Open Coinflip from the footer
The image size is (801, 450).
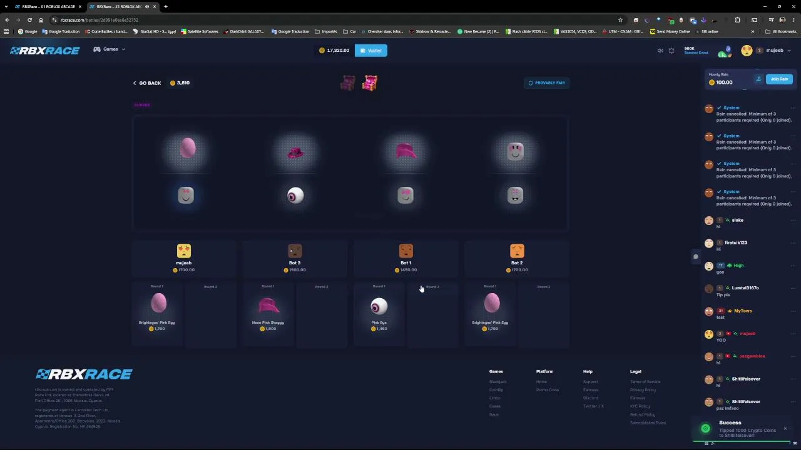[496, 390]
